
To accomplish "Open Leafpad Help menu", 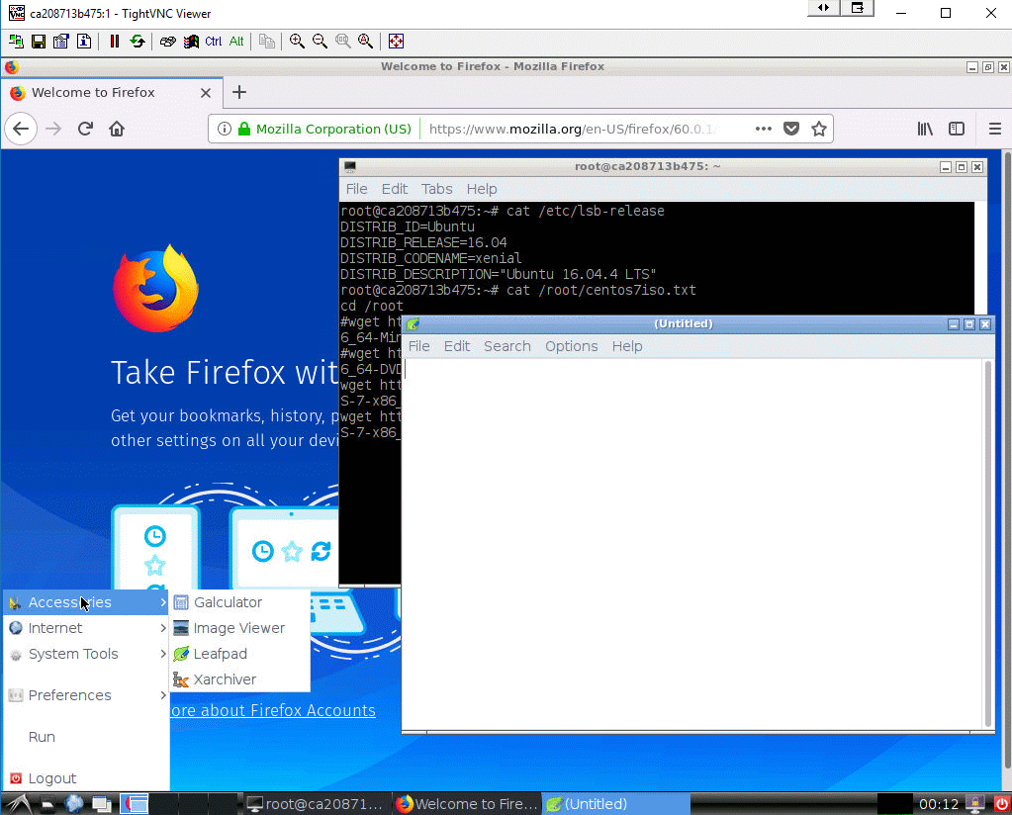I will click(627, 346).
